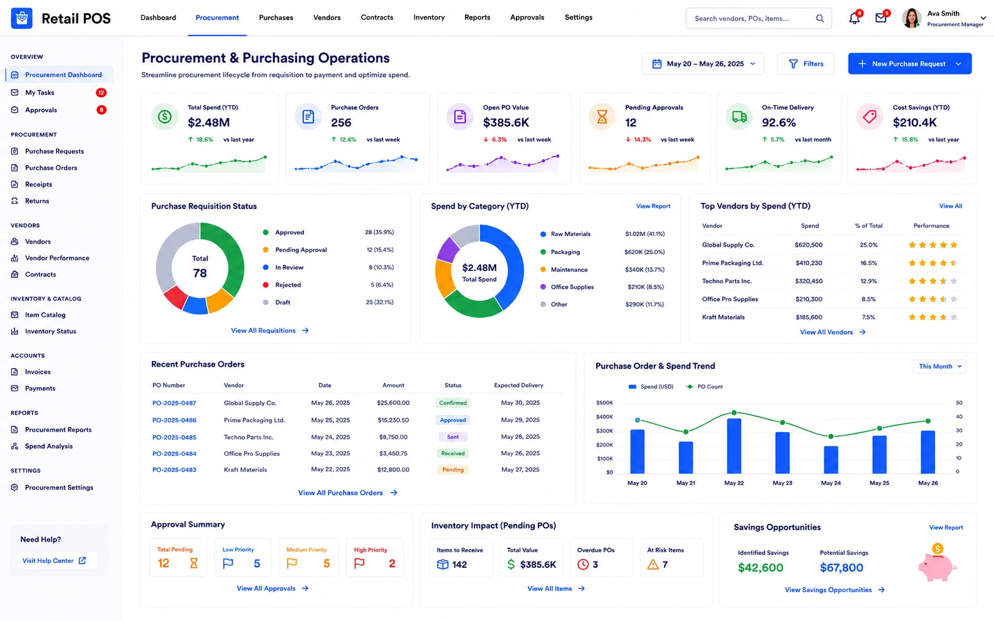The image size is (994, 621).
Task: Click the May 22 spend bar
Action: [x=734, y=446]
